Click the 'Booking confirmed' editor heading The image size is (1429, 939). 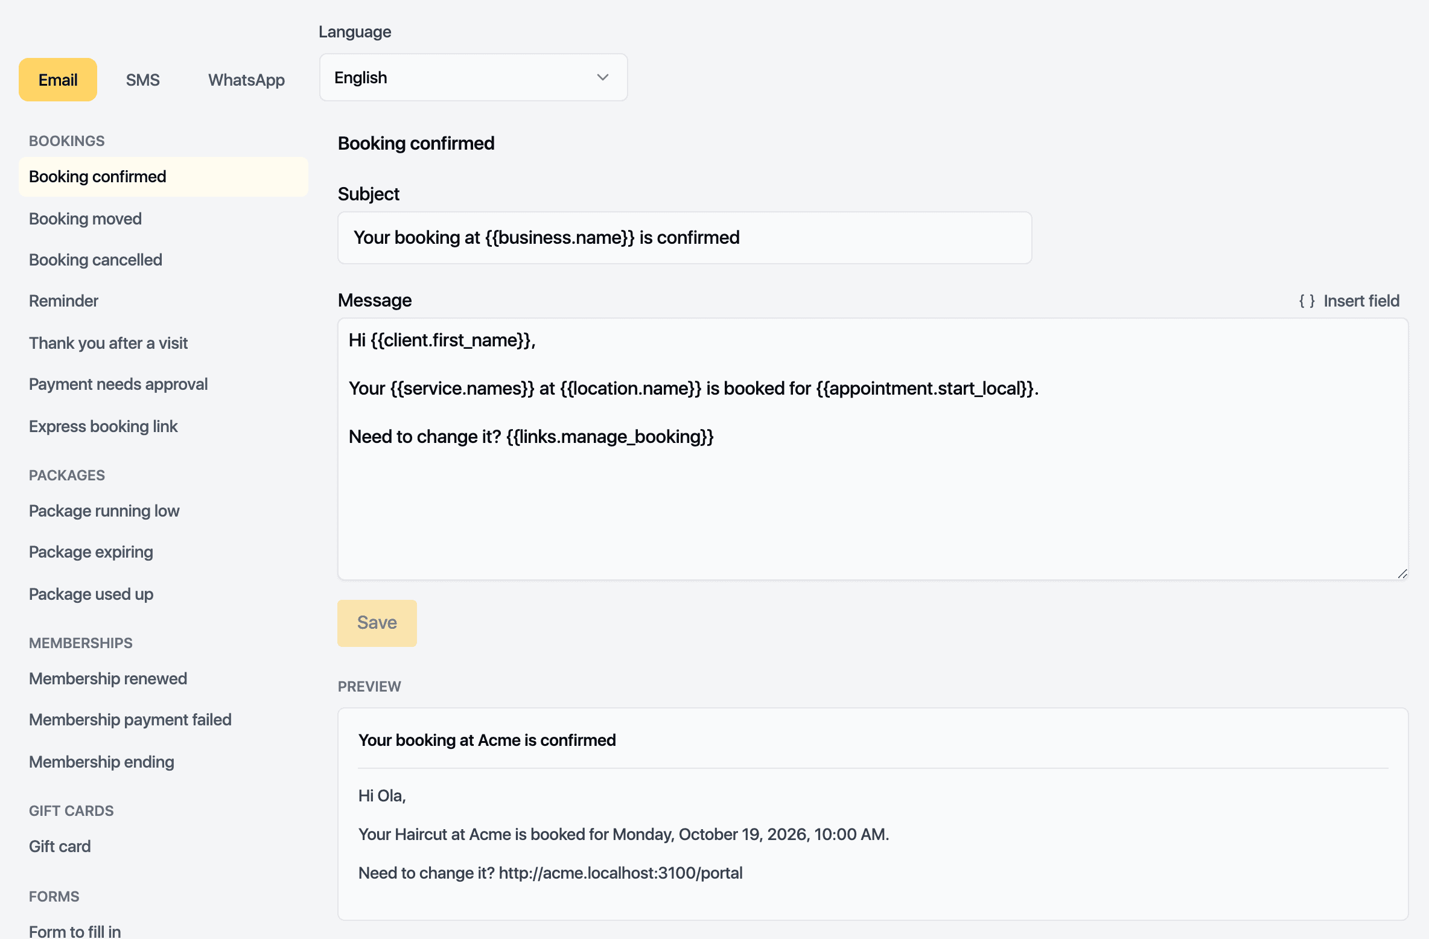[x=416, y=143]
